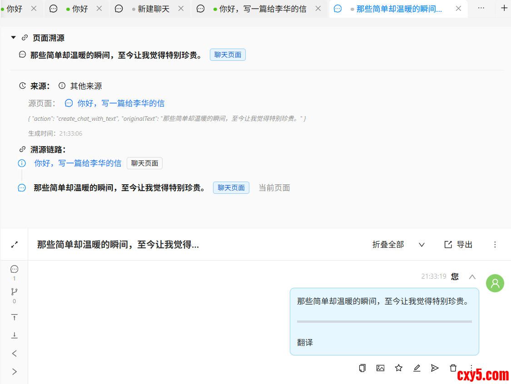Copy the message with the copy icon
The width and height of the screenshot is (511, 384).
point(362,368)
